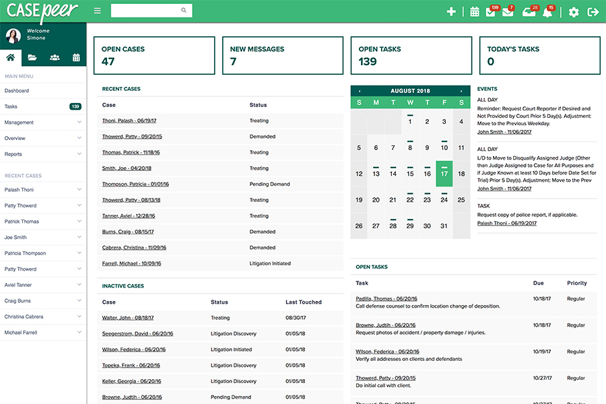Switch to the cases folder tab
The height and width of the screenshot is (404, 606).
coord(32,57)
